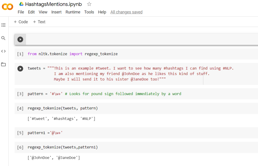Star the HashtagsMentions notebook
This screenshot has width=258, height=166.
[89, 4]
